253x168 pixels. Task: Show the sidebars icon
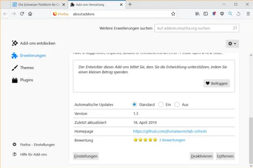[206, 14]
